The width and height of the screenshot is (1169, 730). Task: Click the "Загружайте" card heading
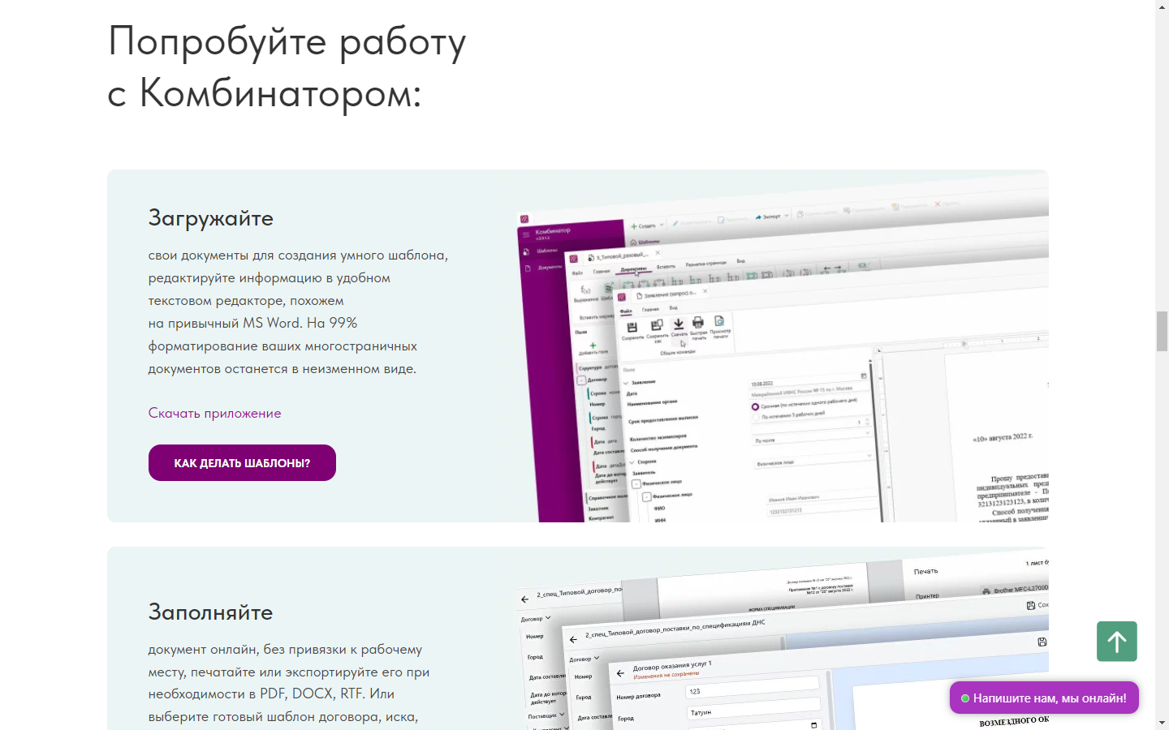211,218
